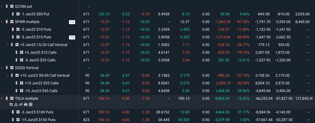Click the atom icon under TSLA multiple

coord(30,104)
